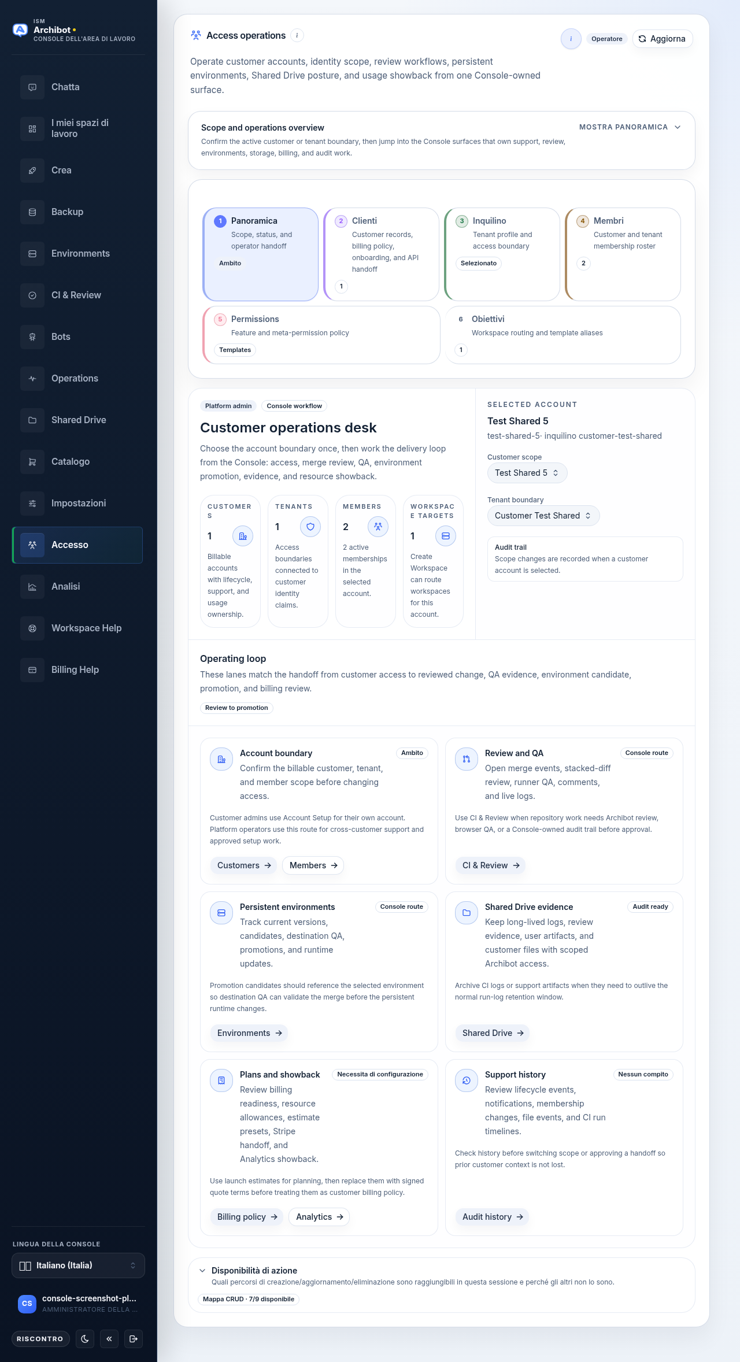Open the Analytics arrow button
Screen dimensions: 740x1362
tap(319, 1217)
